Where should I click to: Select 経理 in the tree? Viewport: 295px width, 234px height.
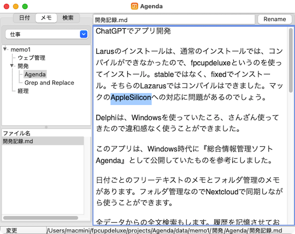23,91
